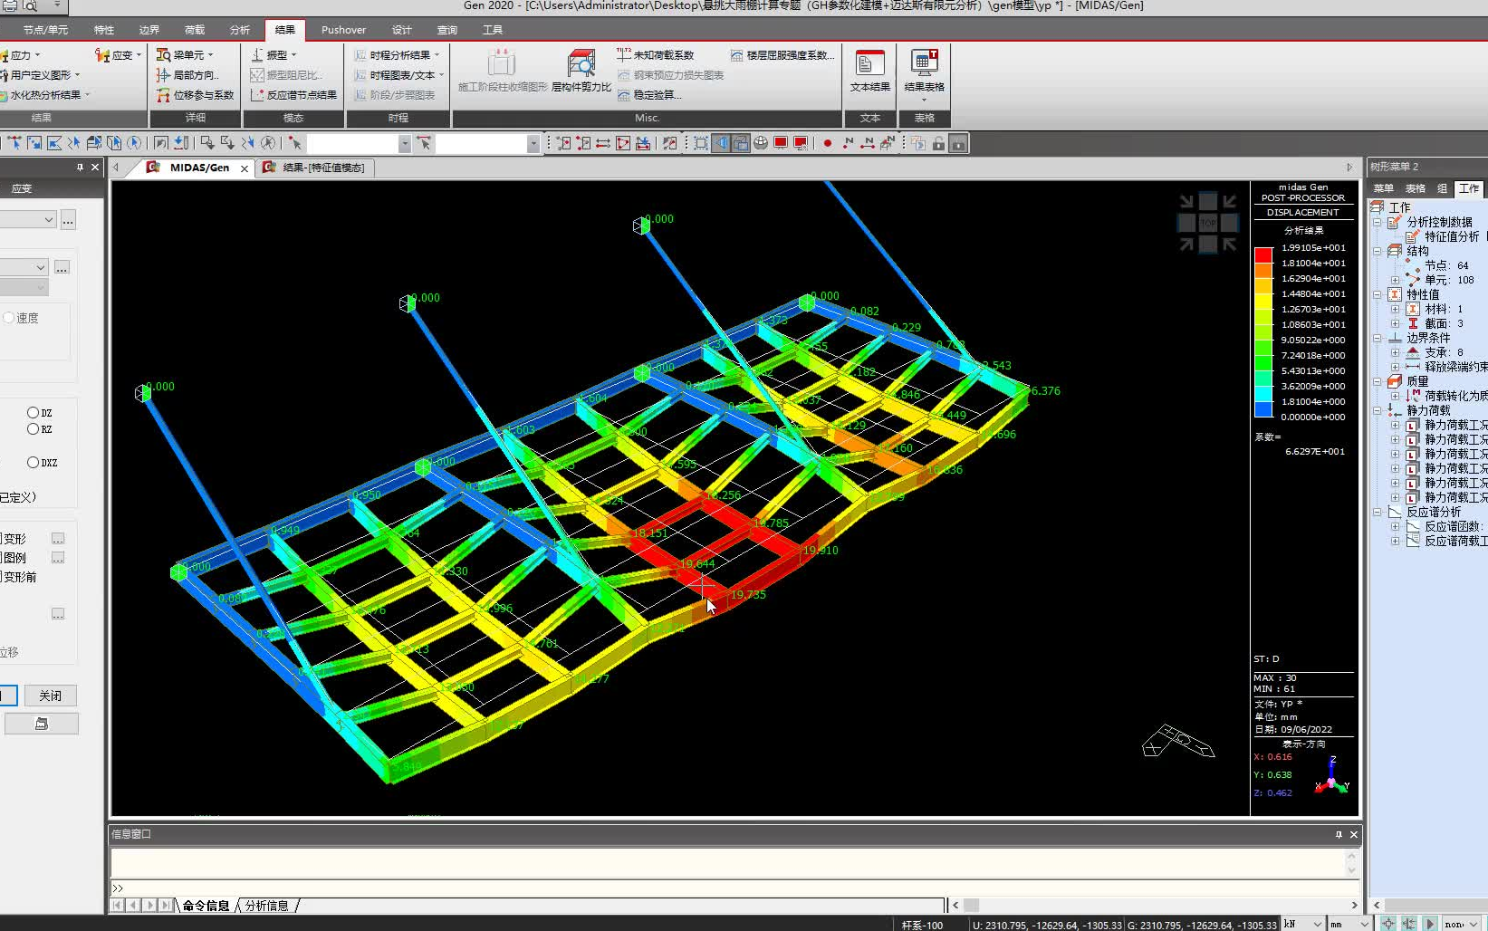Expand the 截面: 3 tree node
This screenshot has width=1488, height=931.
[x=1395, y=323]
